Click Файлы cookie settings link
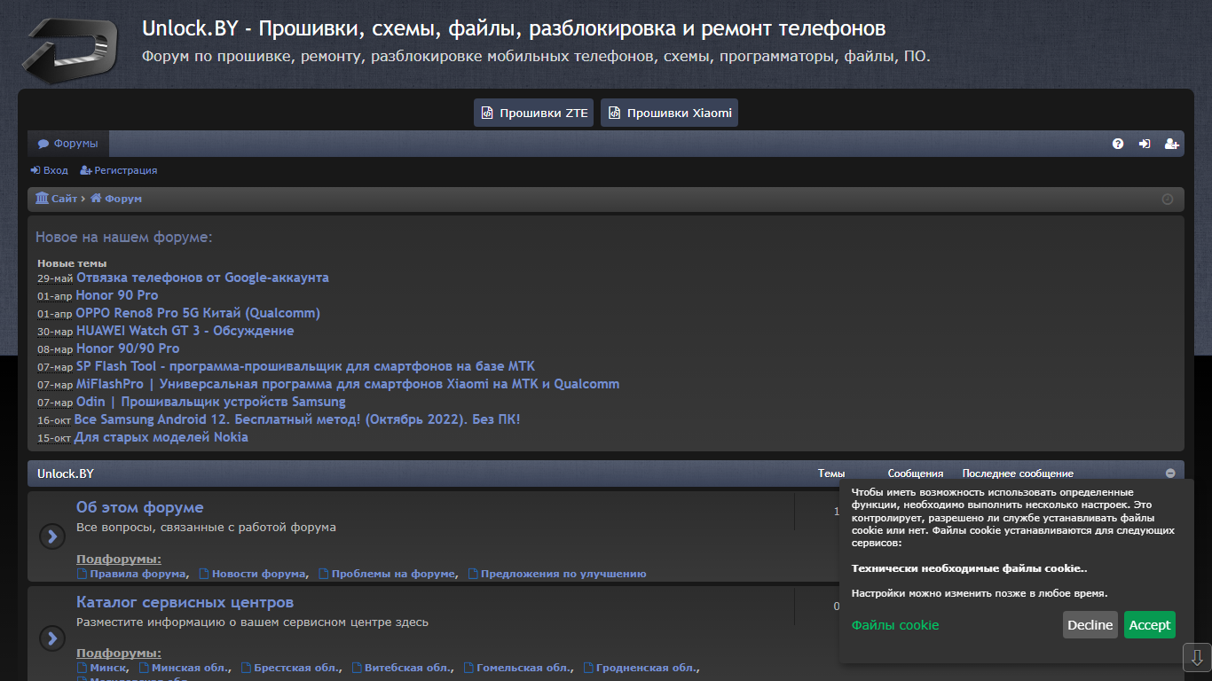Image resolution: width=1212 pixels, height=681 pixels. click(x=895, y=625)
